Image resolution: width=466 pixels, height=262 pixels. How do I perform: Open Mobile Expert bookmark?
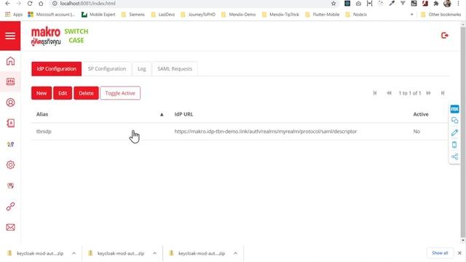[98, 15]
